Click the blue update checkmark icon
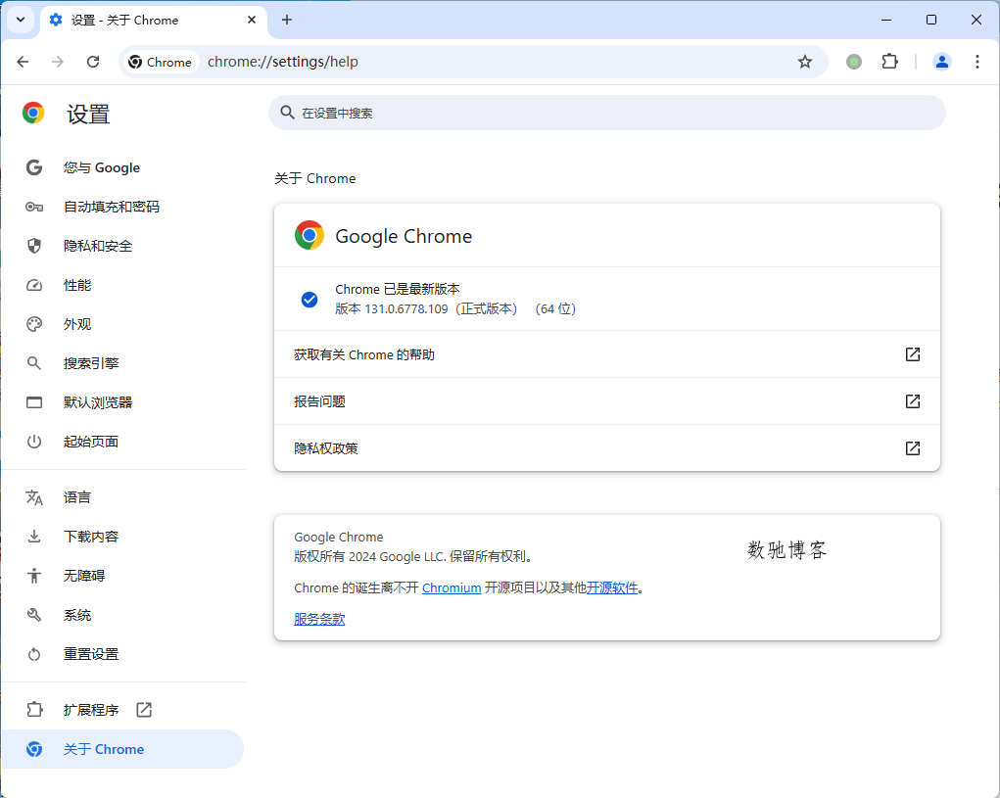 point(310,299)
